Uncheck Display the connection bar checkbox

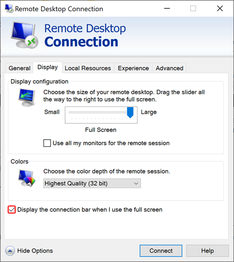coord(12,210)
